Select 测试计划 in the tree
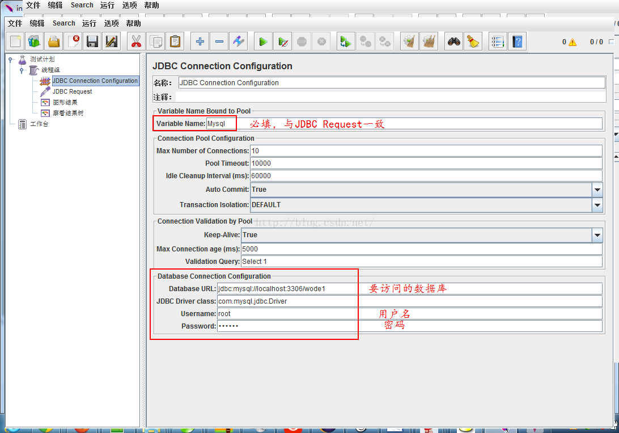The width and height of the screenshot is (619, 433). tap(43, 59)
